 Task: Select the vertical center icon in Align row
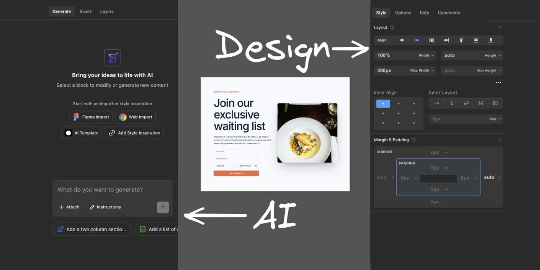pos(476,40)
